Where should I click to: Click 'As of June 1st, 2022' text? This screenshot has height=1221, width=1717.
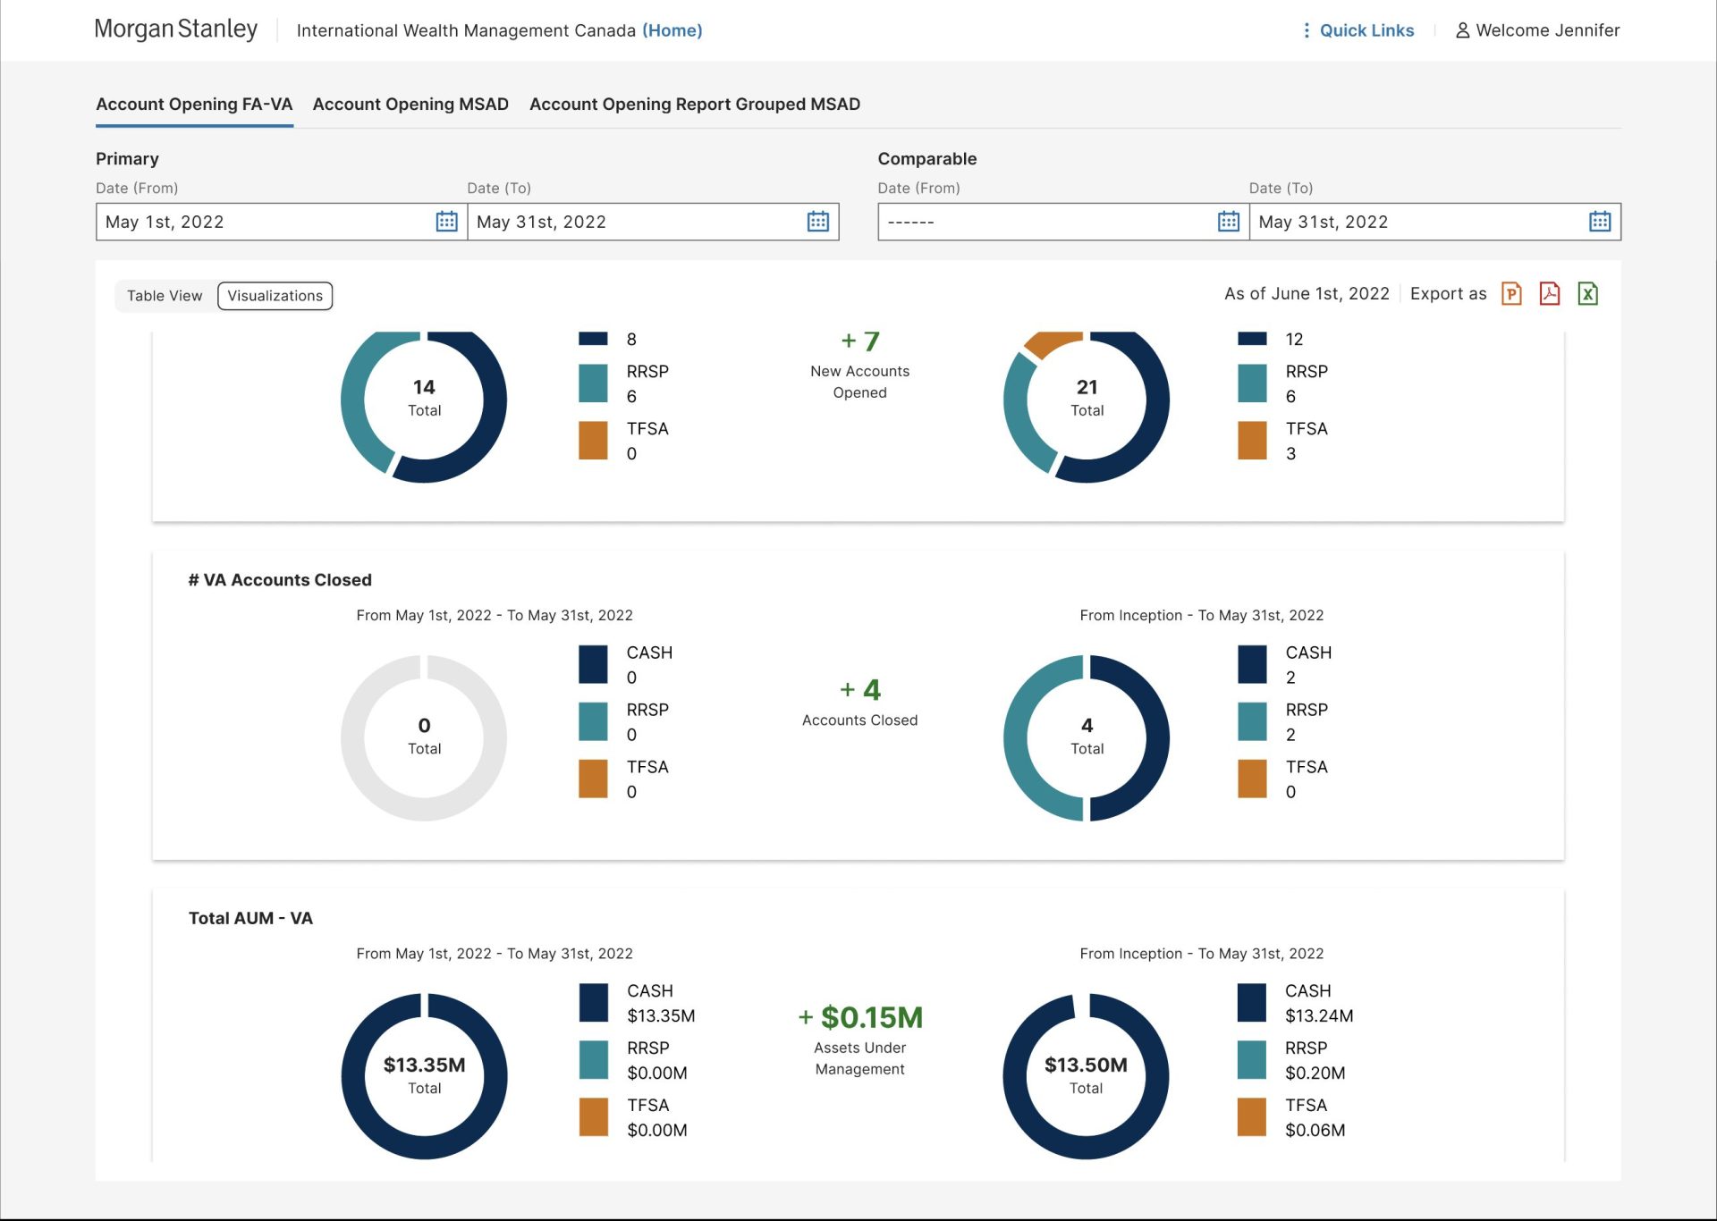(x=1307, y=294)
